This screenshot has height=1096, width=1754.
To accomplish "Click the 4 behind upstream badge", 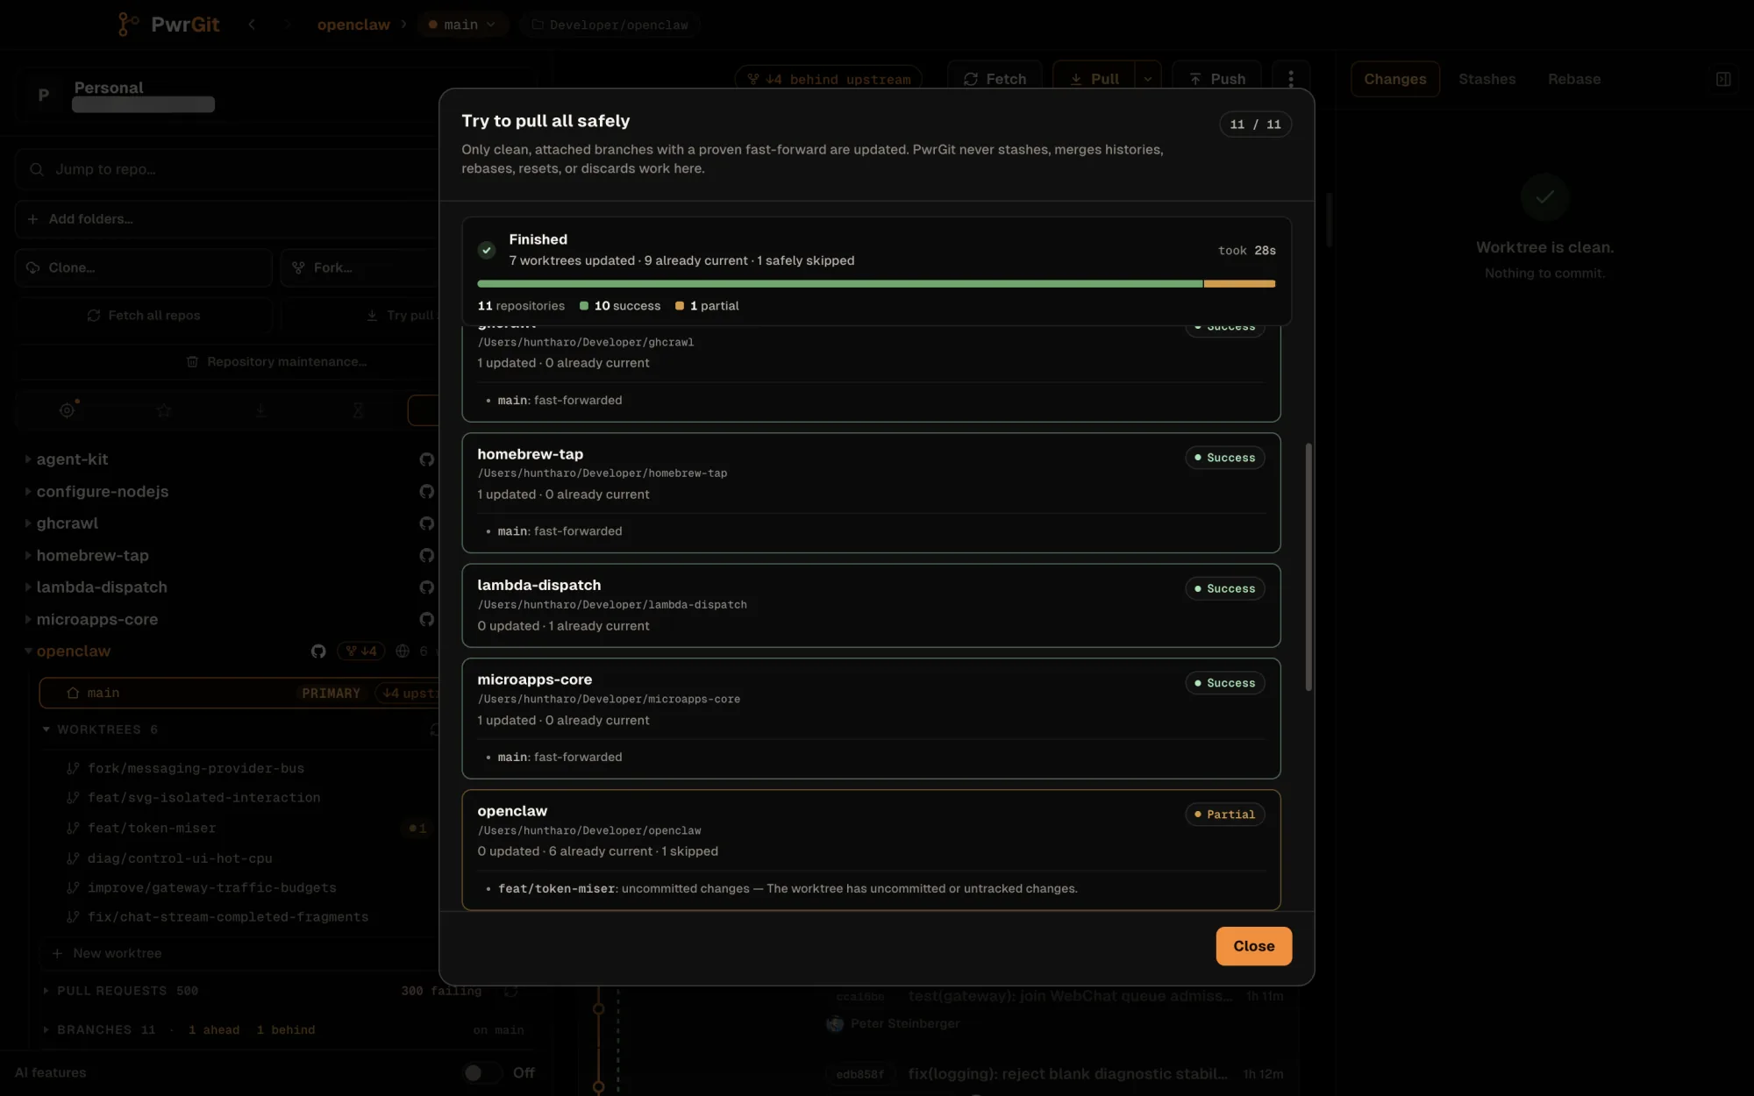I will pyautogui.click(x=828, y=79).
